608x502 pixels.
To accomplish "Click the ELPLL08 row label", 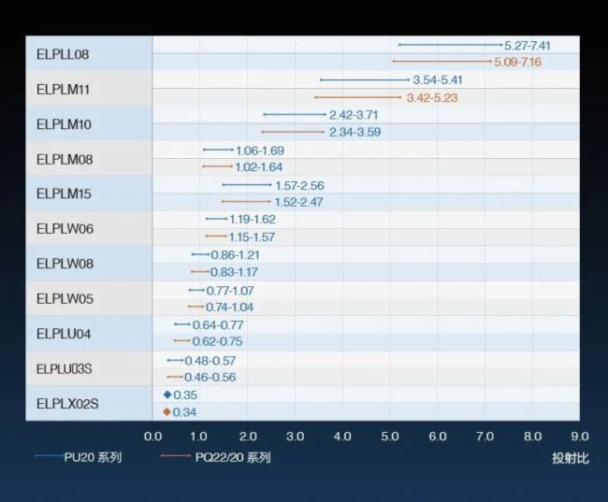I will tap(63, 54).
